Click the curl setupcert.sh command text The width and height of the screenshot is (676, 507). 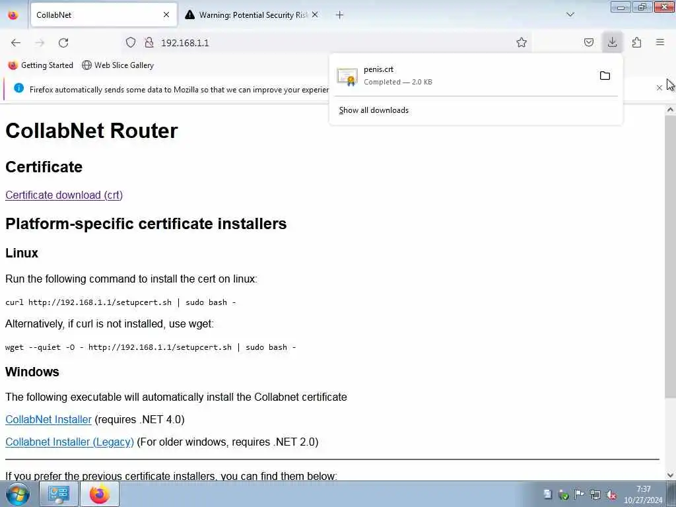point(120,302)
